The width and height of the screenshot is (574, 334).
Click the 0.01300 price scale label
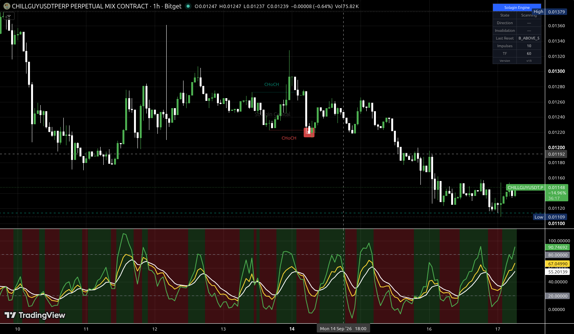pyautogui.click(x=556, y=71)
